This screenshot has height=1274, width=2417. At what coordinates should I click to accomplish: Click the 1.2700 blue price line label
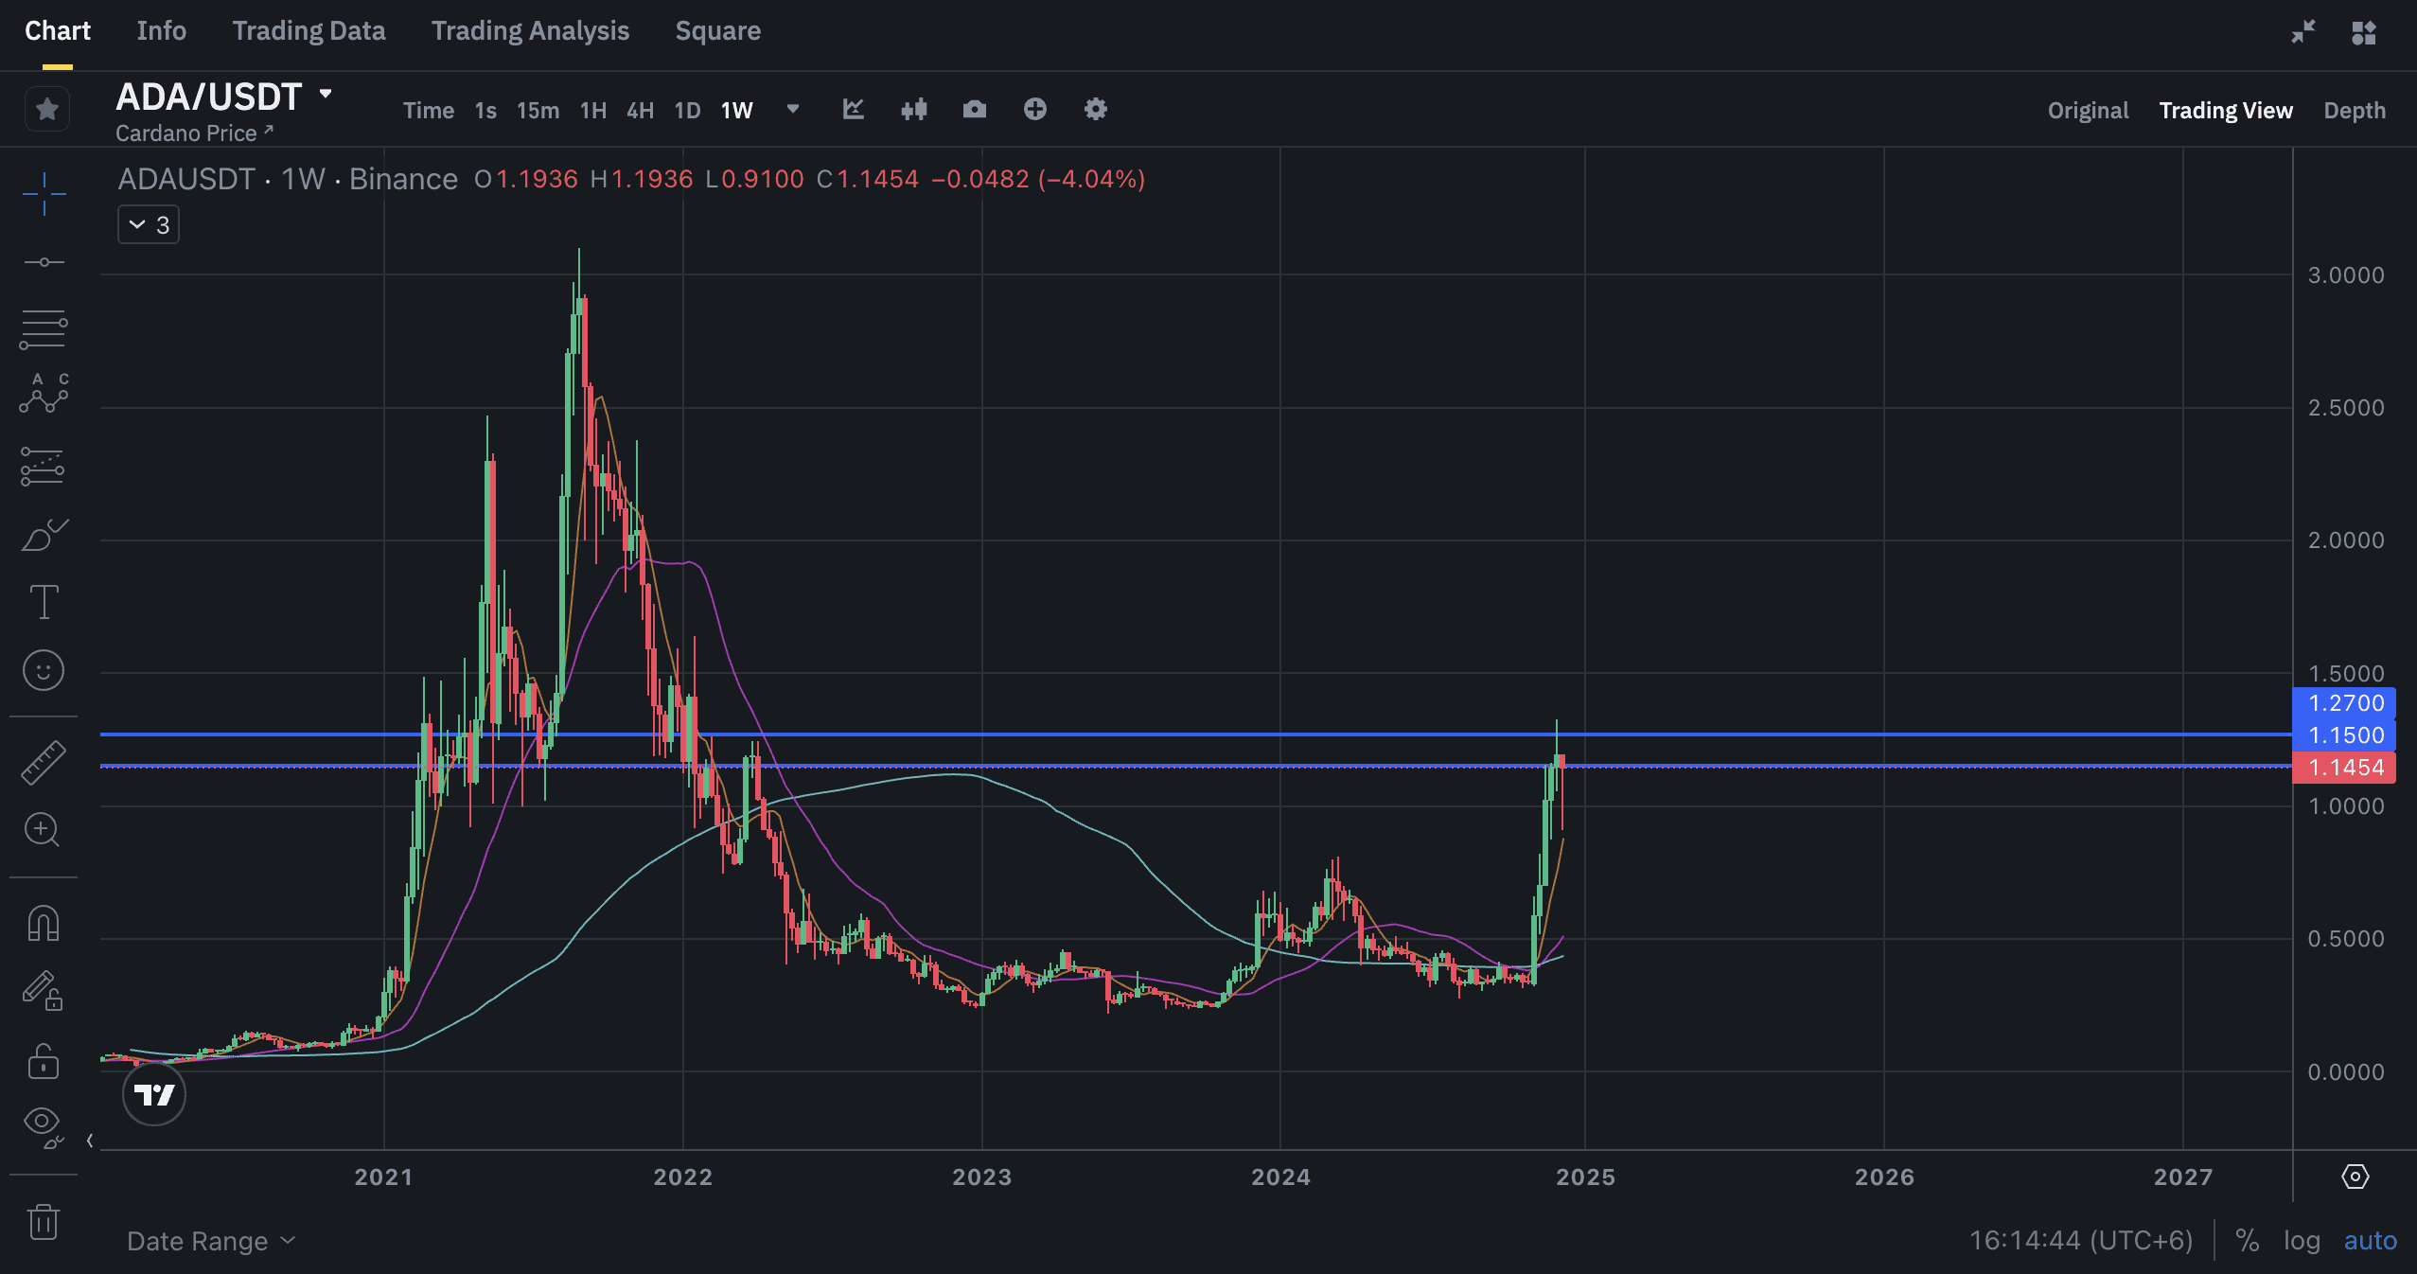tap(2343, 703)
